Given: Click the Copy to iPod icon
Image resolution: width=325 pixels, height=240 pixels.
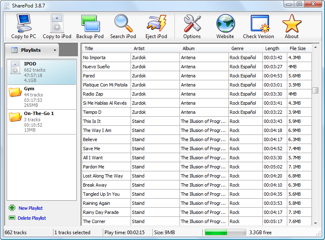Looking at the screenshot, I should click(57, 23).
